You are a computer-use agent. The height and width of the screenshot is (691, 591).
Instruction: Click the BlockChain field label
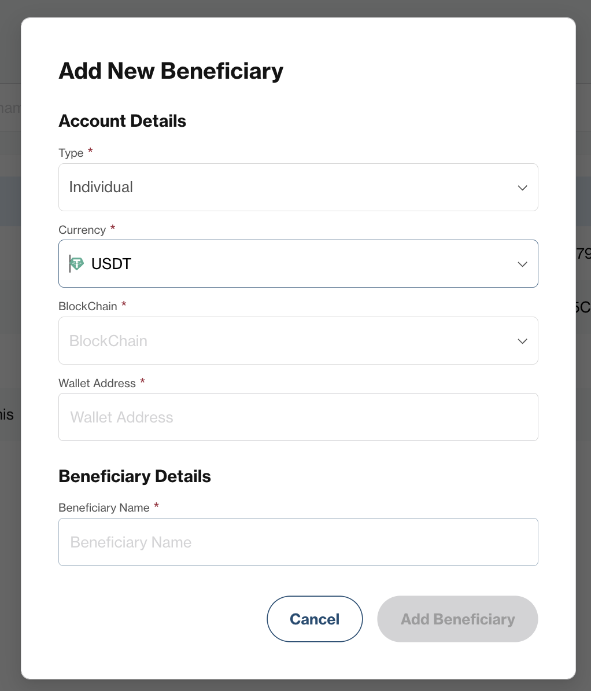(88, 306)
